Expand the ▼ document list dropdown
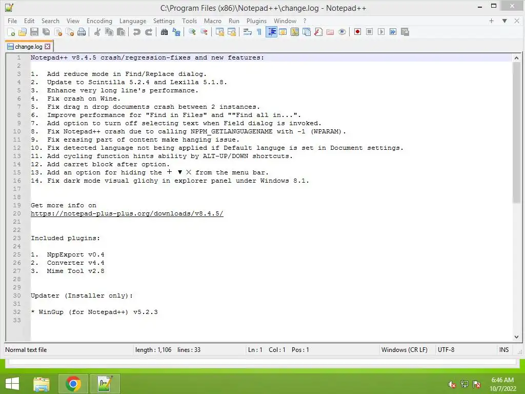Screen dimensions: 525x394 [x=504, y=21]
